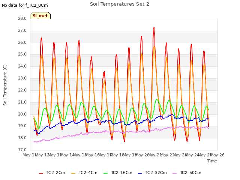Click the May 26 x-axis tick label
This screenshot has width=240, height=180.
click(217, 155)
